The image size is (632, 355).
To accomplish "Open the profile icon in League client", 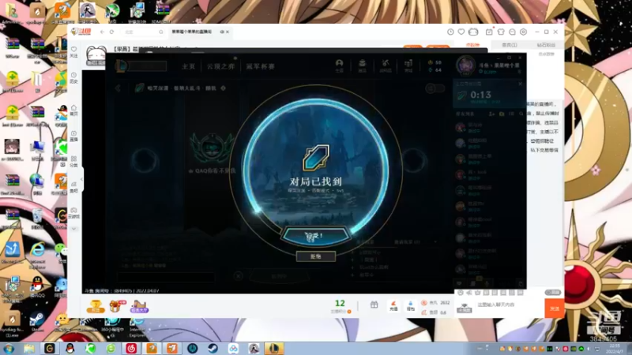I will click(x=340, y=65).
